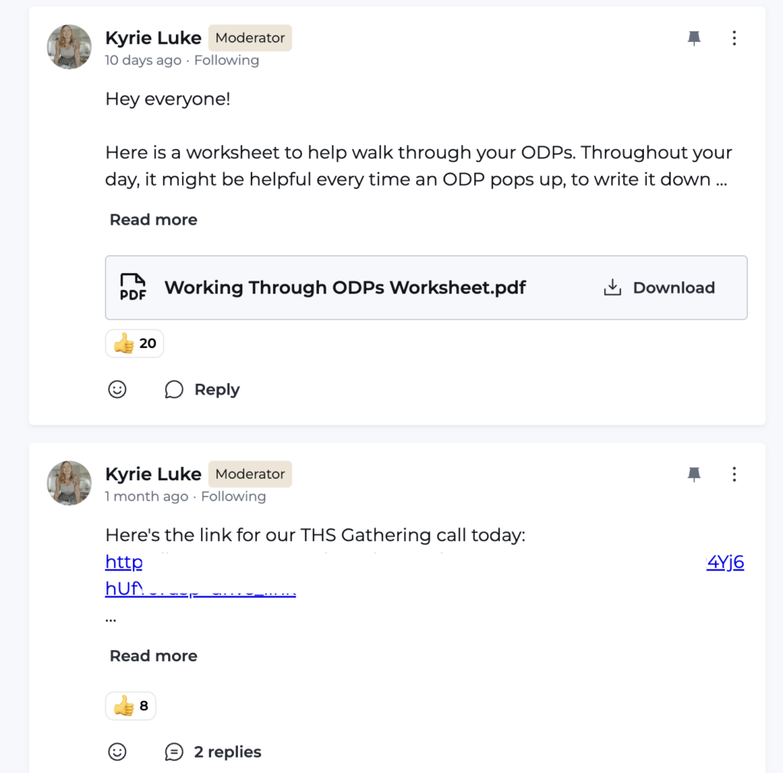Add emoji reaction to THS Gathering post
This screenshot has height=773, width=783.
117,752
